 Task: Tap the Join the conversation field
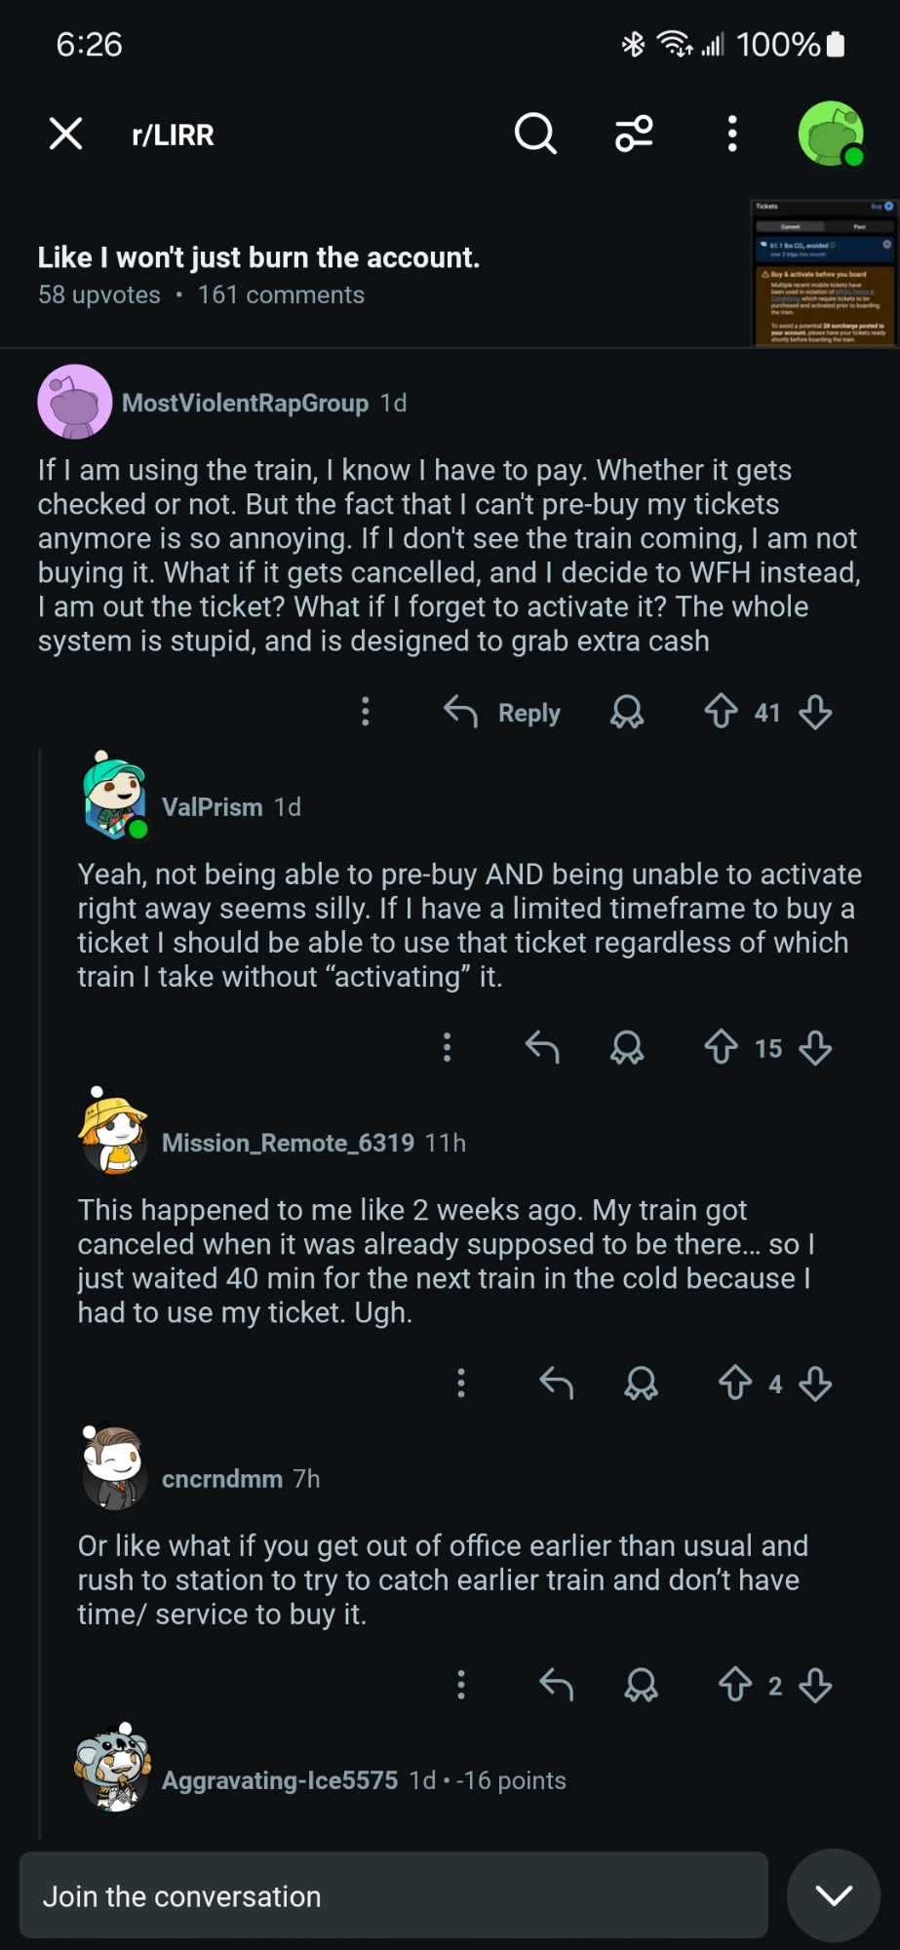(x=393, y=1895)
